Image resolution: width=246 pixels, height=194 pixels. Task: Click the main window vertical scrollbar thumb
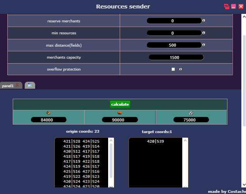click(x=244, y=81)
